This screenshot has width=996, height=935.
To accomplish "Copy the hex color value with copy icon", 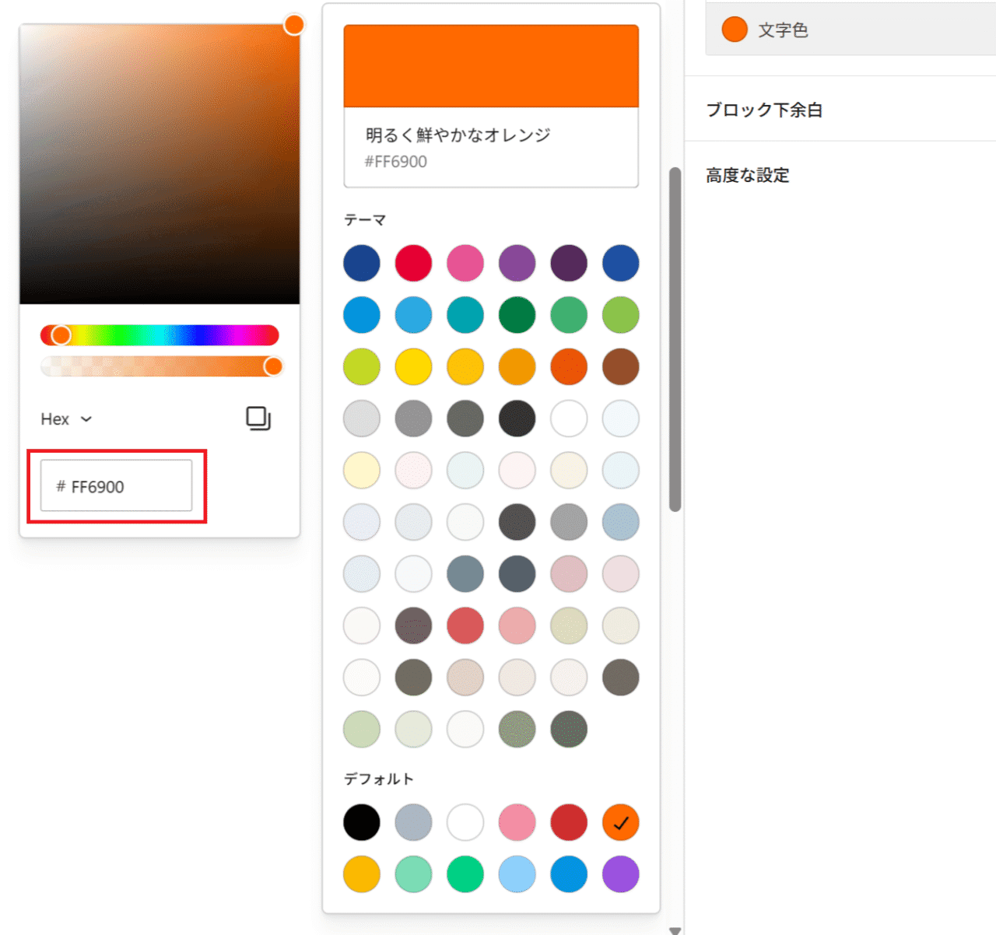I will click(258, 418).
